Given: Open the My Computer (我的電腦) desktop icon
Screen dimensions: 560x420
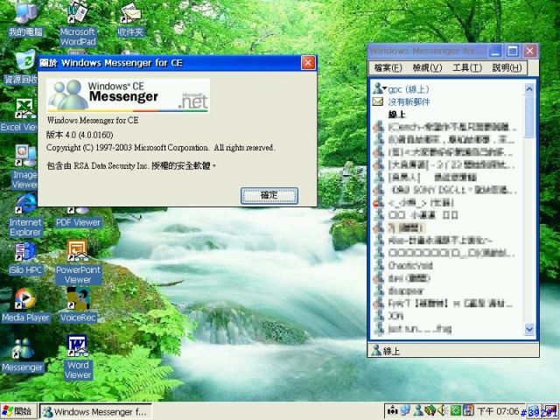Looking at the screenshot, I should coord(25,19).
